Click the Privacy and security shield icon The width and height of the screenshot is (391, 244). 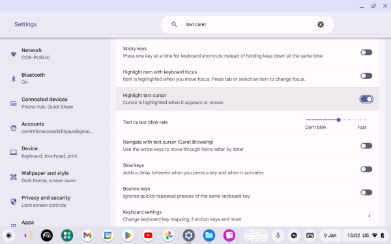14,202
